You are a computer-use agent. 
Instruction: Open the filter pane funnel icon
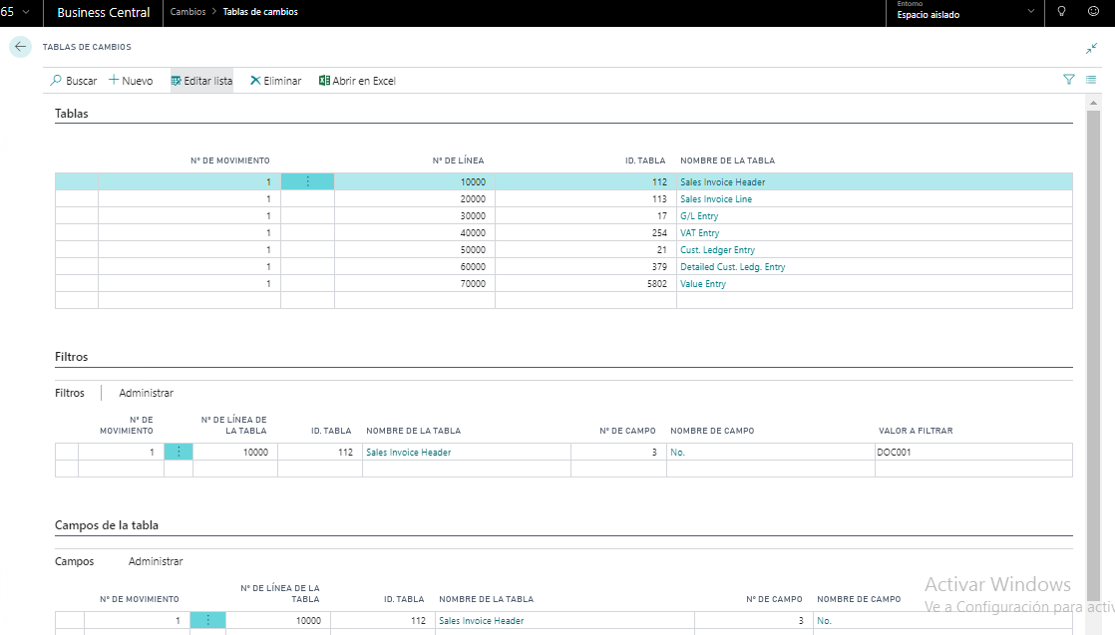pos(1069,80)
